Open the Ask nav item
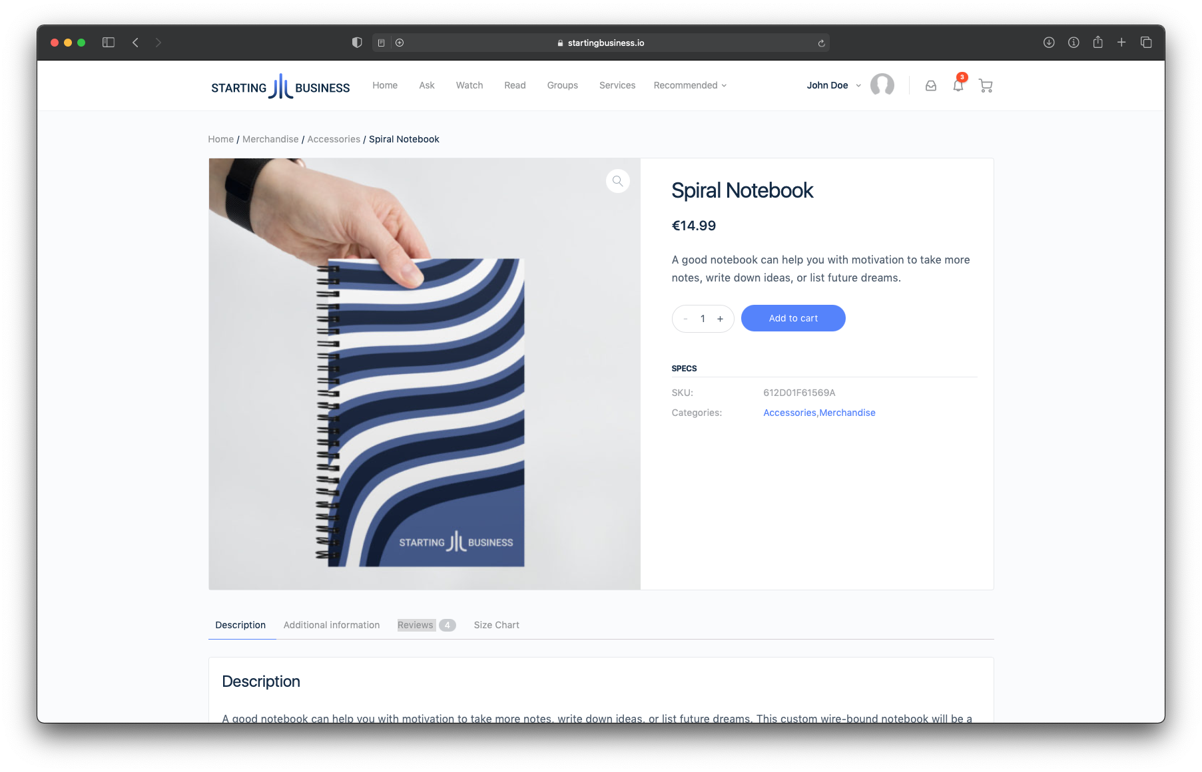The height and width of the screenshot is (772, 1202). (427, 85)
